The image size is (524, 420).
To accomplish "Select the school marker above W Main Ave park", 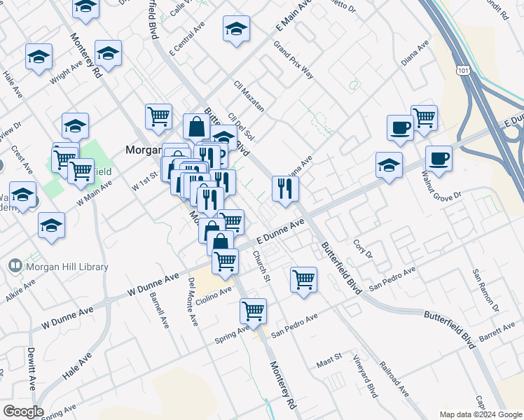I will click(75, 128).
